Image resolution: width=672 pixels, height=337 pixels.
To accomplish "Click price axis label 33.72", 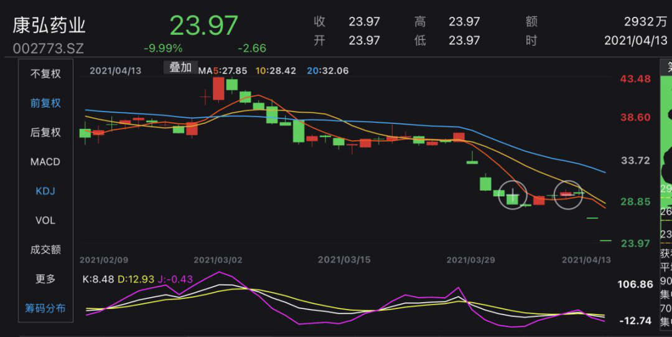I will (635, 161).
